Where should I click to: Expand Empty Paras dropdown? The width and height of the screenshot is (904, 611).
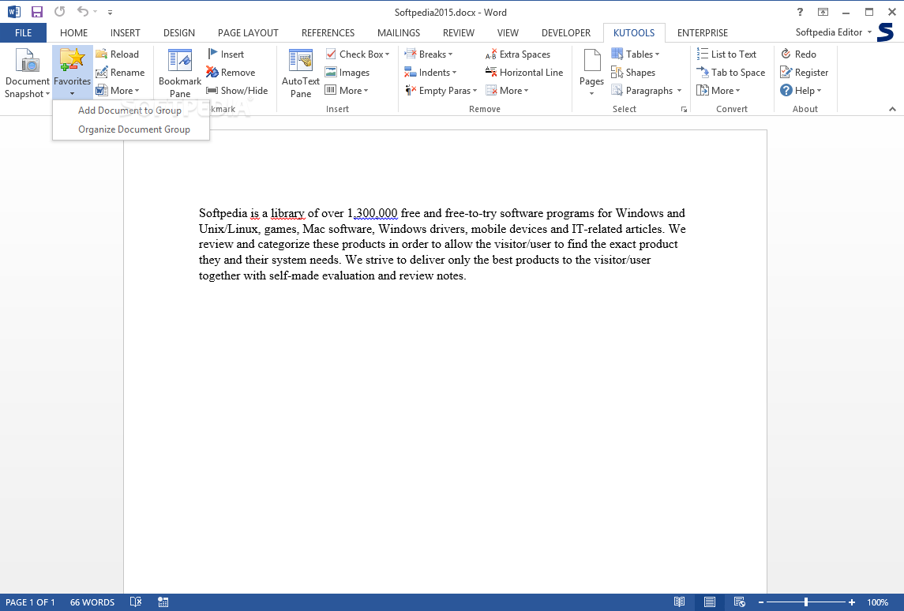click(475, 91)
